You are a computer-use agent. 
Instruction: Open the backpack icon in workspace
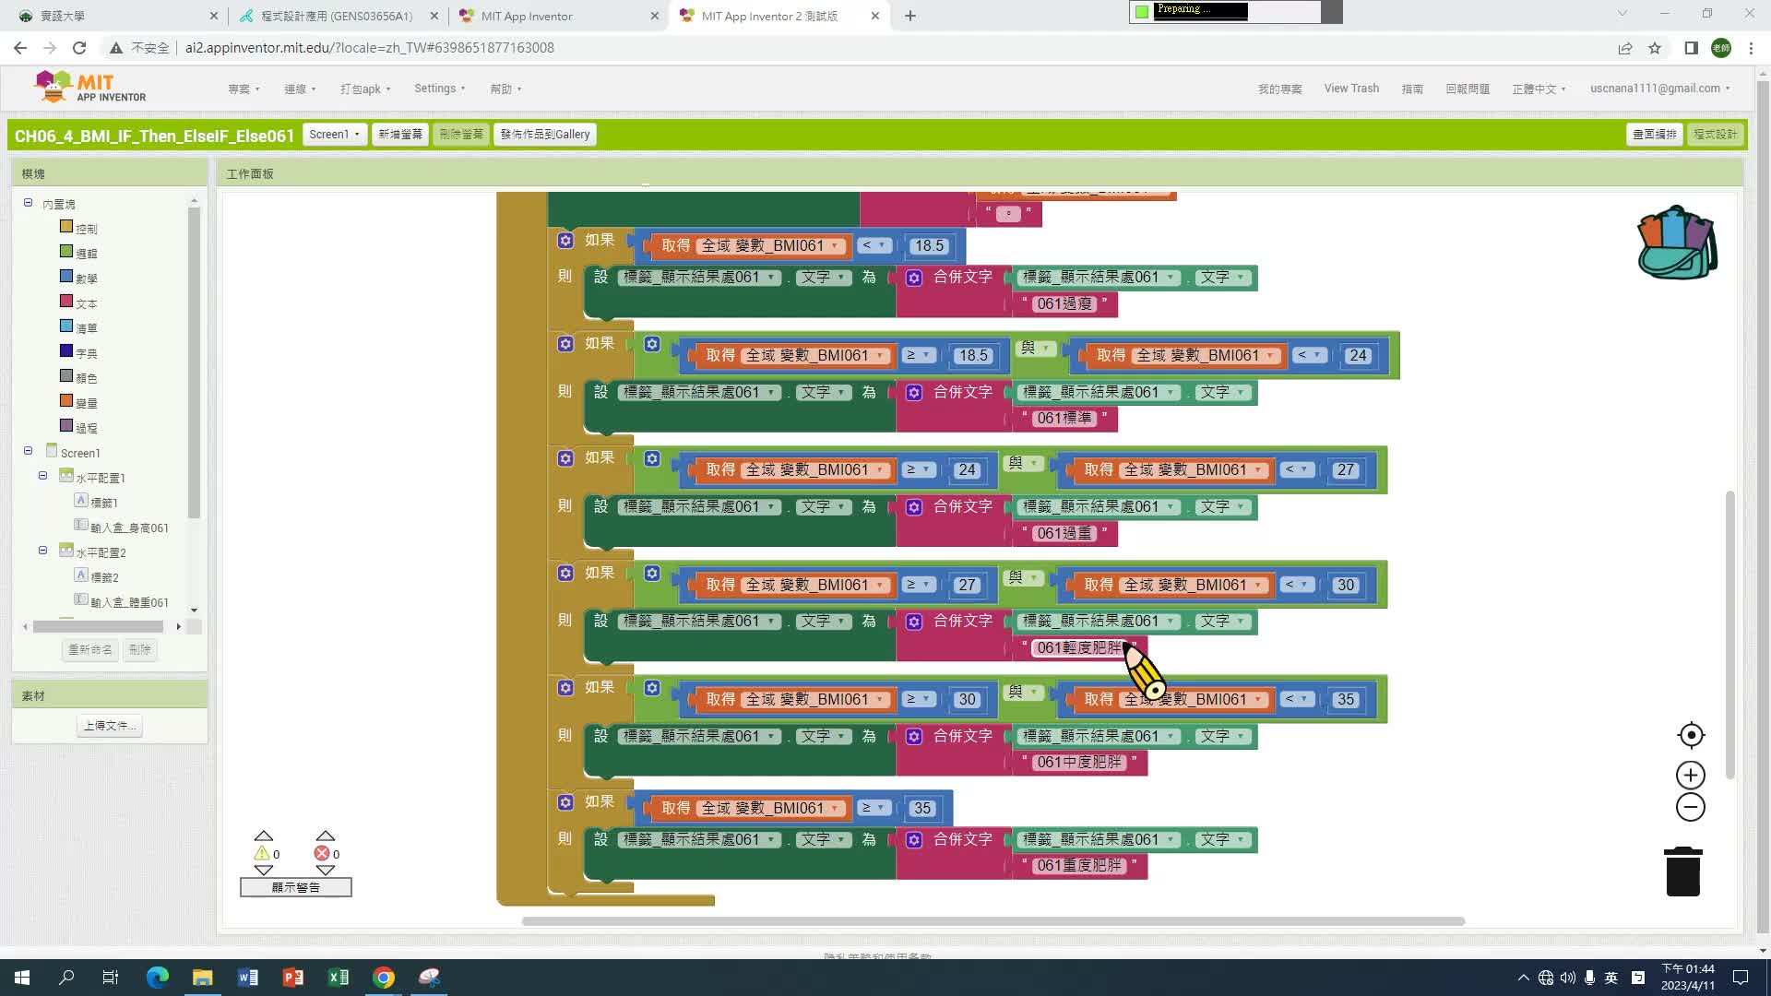[x=1677, y=243]
